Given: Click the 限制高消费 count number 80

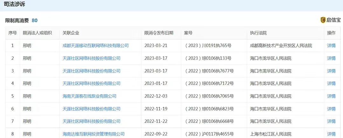Looking at the screenshot, I should click(35, 21).
